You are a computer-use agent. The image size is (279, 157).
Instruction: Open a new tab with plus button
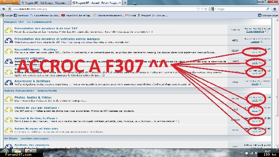[125, 3]
